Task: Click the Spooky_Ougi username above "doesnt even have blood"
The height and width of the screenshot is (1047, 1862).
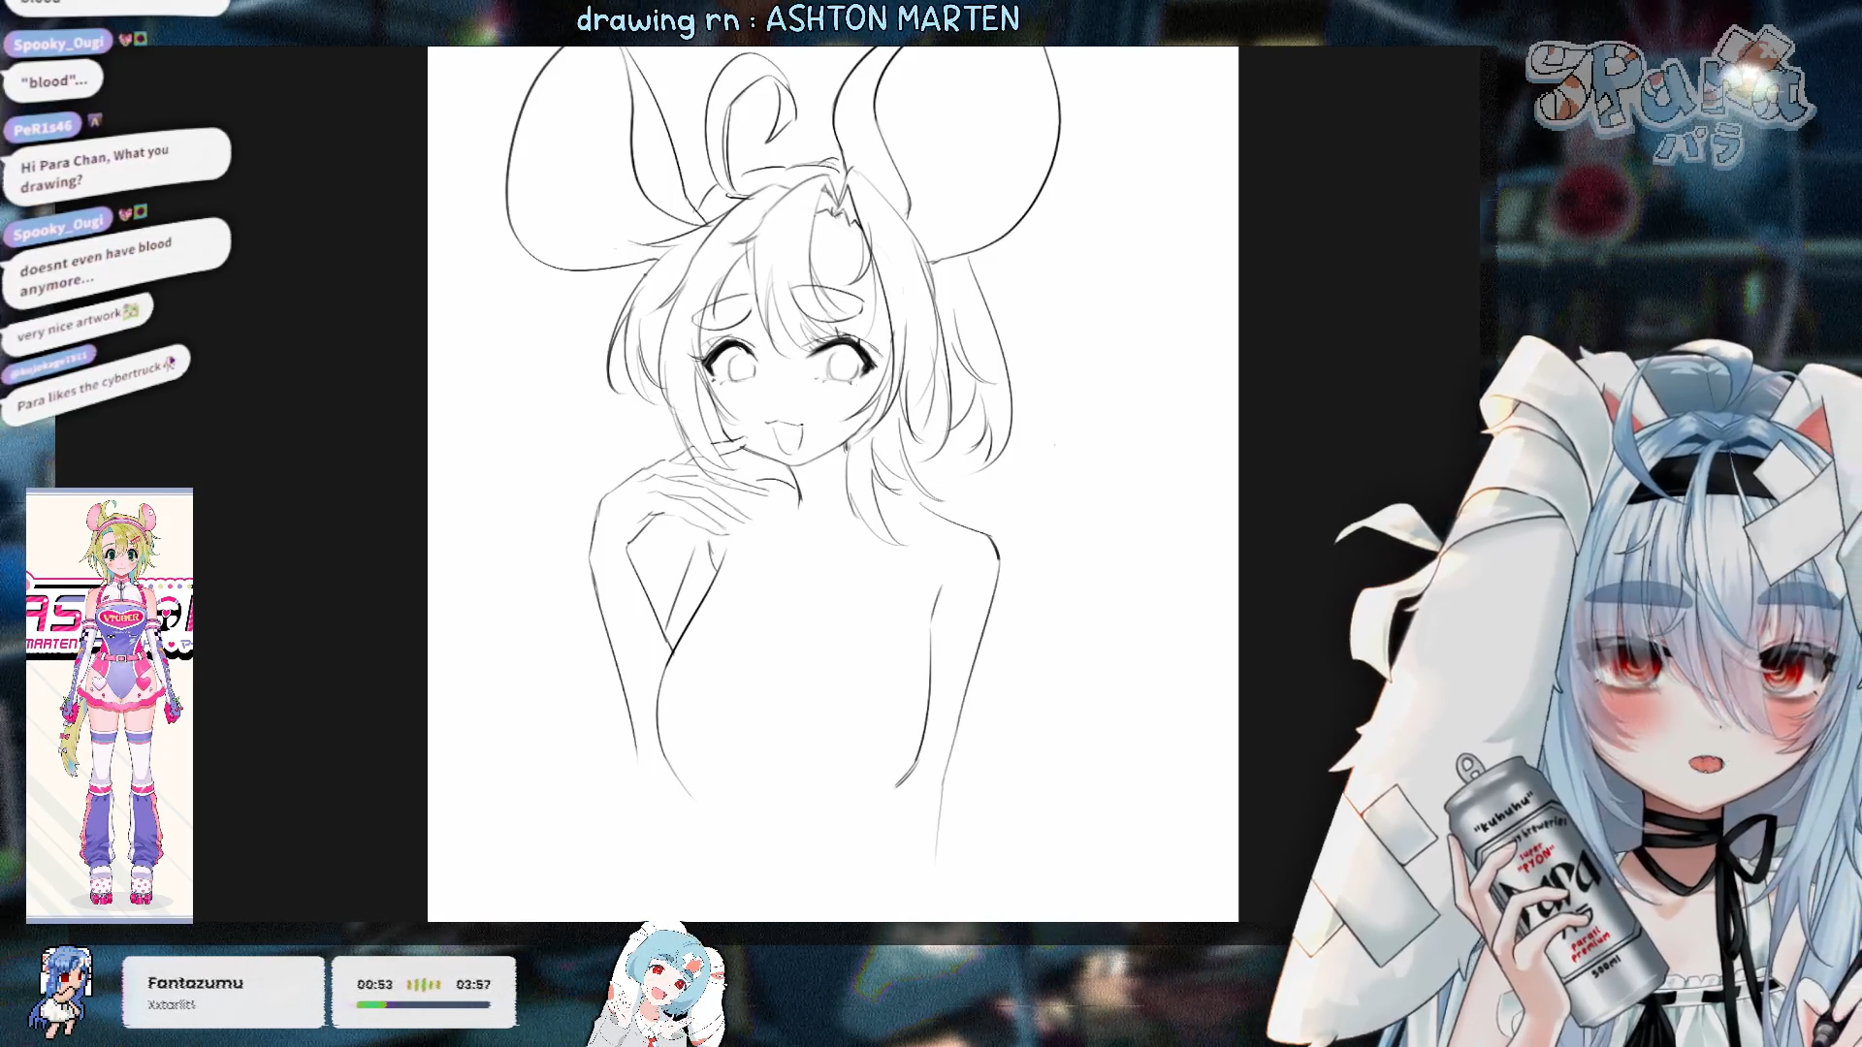Action: coord(58,227)
